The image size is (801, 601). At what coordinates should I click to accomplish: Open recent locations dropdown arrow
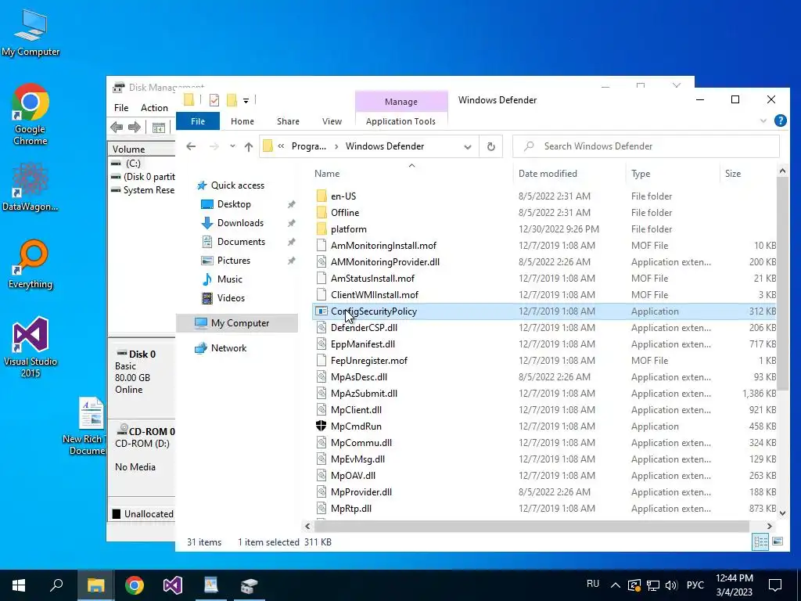coord(232,146)
